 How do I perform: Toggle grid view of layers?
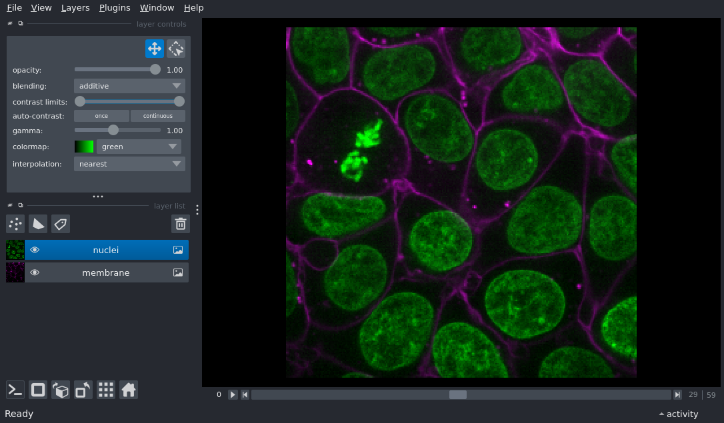(x=105, y=390)
